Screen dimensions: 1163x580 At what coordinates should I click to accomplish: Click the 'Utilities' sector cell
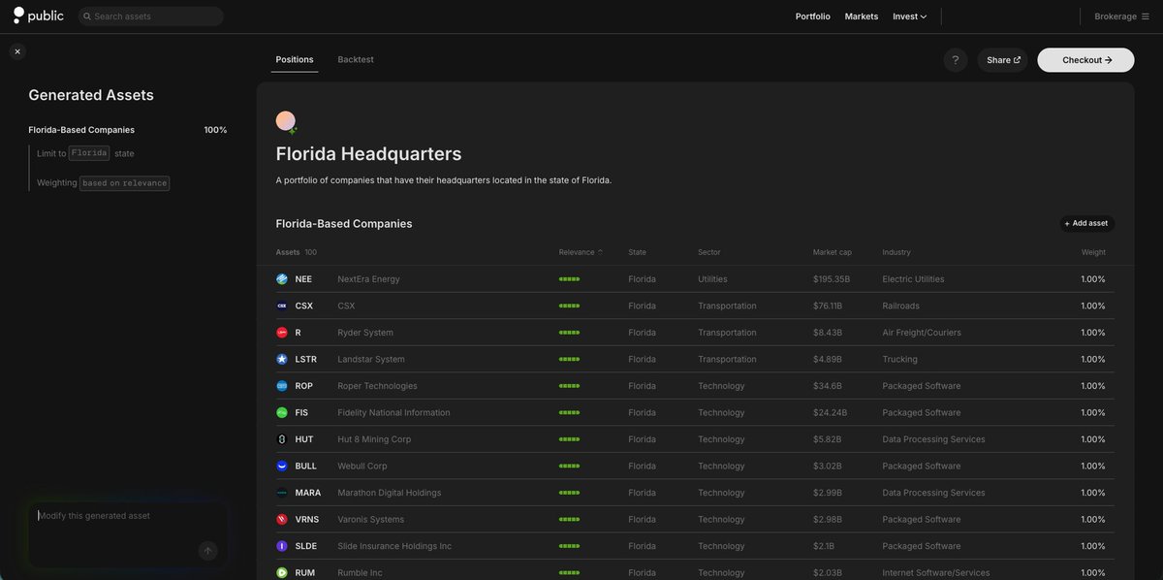[712, 279]
